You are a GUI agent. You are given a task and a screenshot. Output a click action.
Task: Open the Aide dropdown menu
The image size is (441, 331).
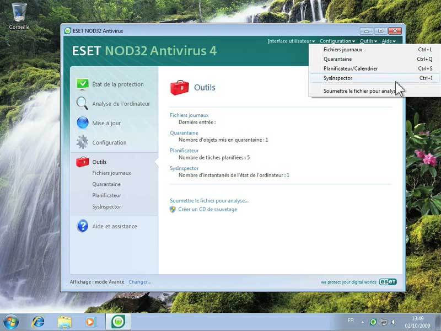[x=389, y=41]
